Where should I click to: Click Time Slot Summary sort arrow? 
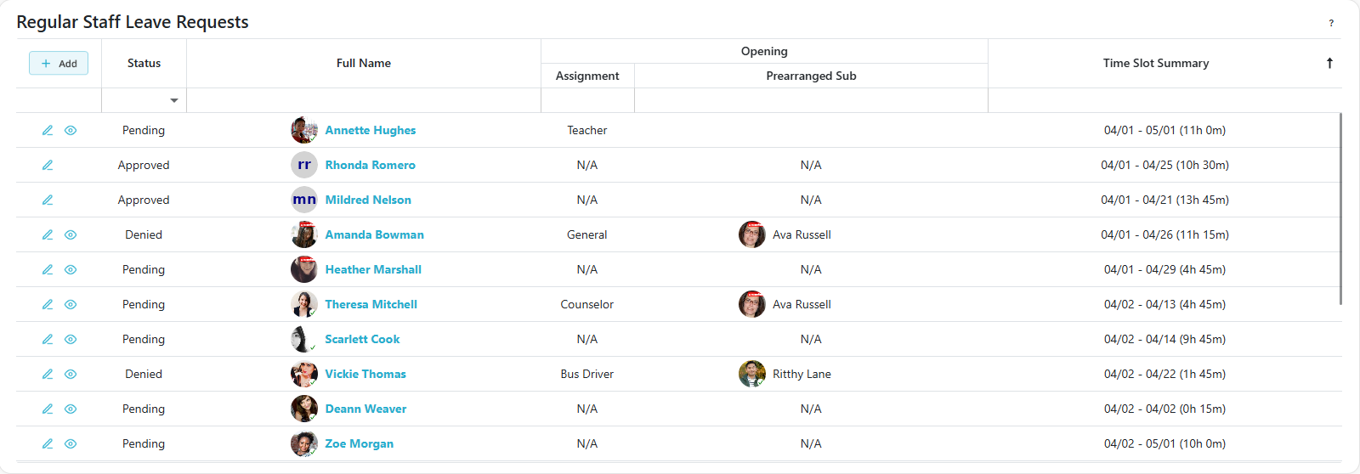pyautogui.click(x=1329, y=63)
